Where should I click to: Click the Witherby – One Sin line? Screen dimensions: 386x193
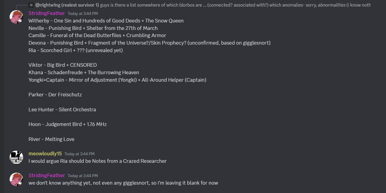(x=106, y=21)
